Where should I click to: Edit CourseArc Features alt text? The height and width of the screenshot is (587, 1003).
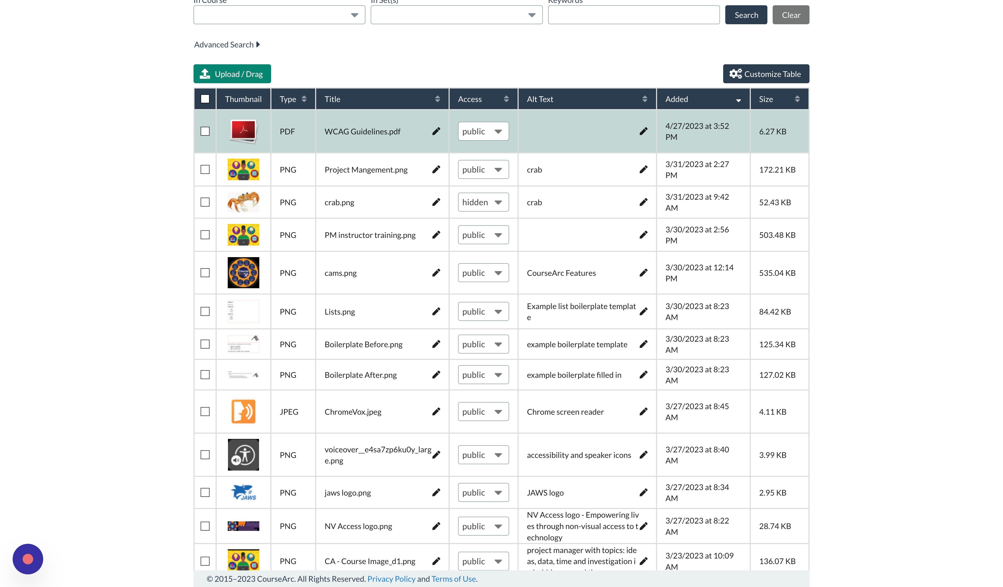pyautogui.click(x=643, y=272)
